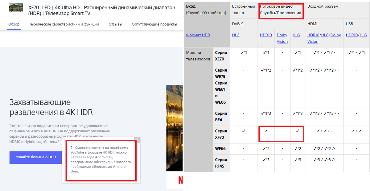Switch to the Обзор tab
The width and height of the screenshot is (370, 191).
[14, 24]
